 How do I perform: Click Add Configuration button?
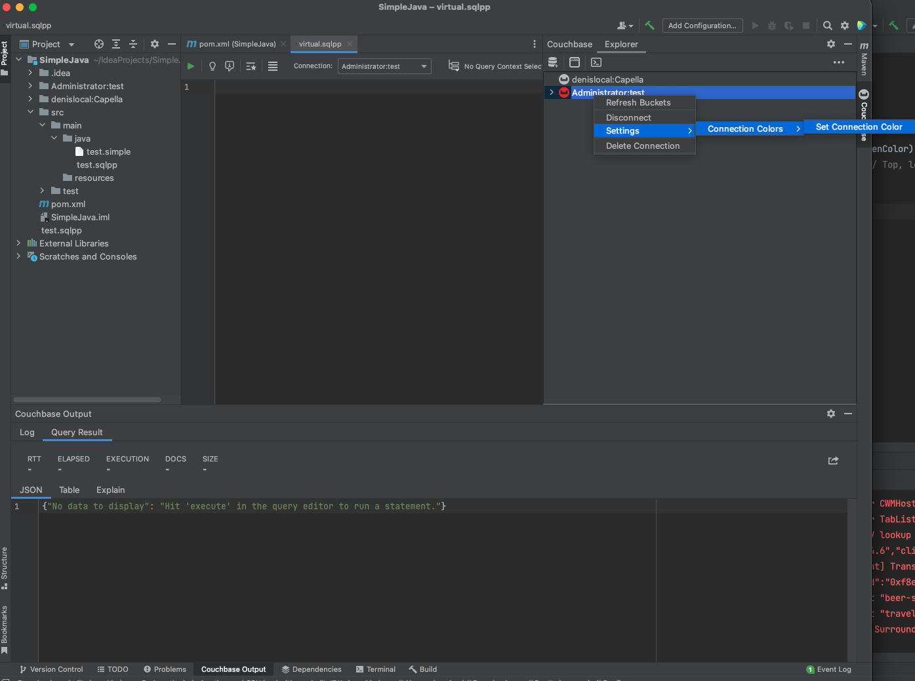(x=702, y=26)
